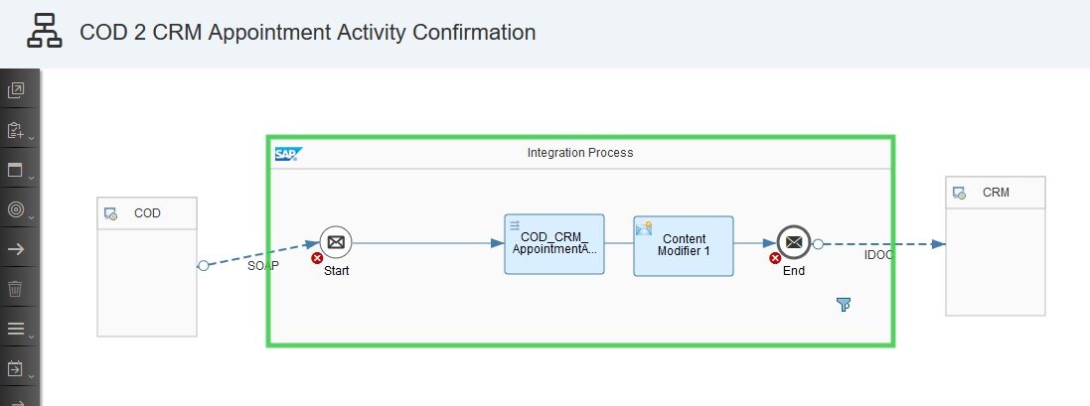The width and height of the screenshot is (1090, 406).
Task: Expand the window-shaped palette menu
Action: click(x=18, y=171)
